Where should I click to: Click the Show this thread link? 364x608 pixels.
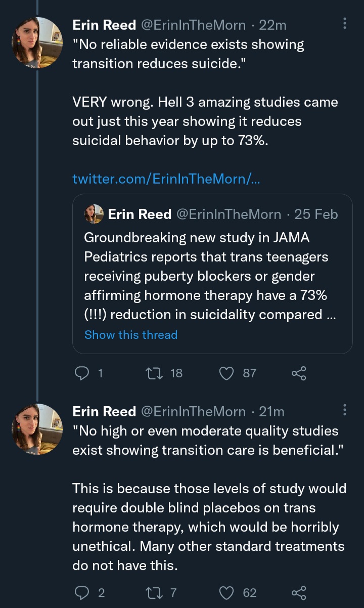click(131, 335)
